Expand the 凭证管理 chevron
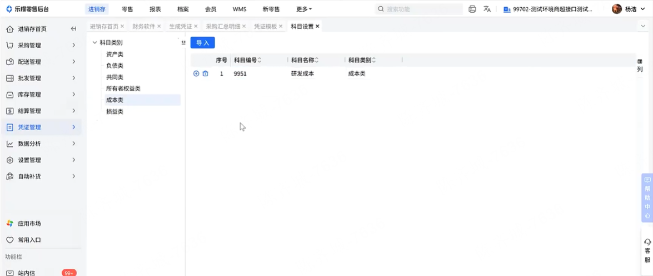This screenshot has width=653, height=276. (74, 127)
